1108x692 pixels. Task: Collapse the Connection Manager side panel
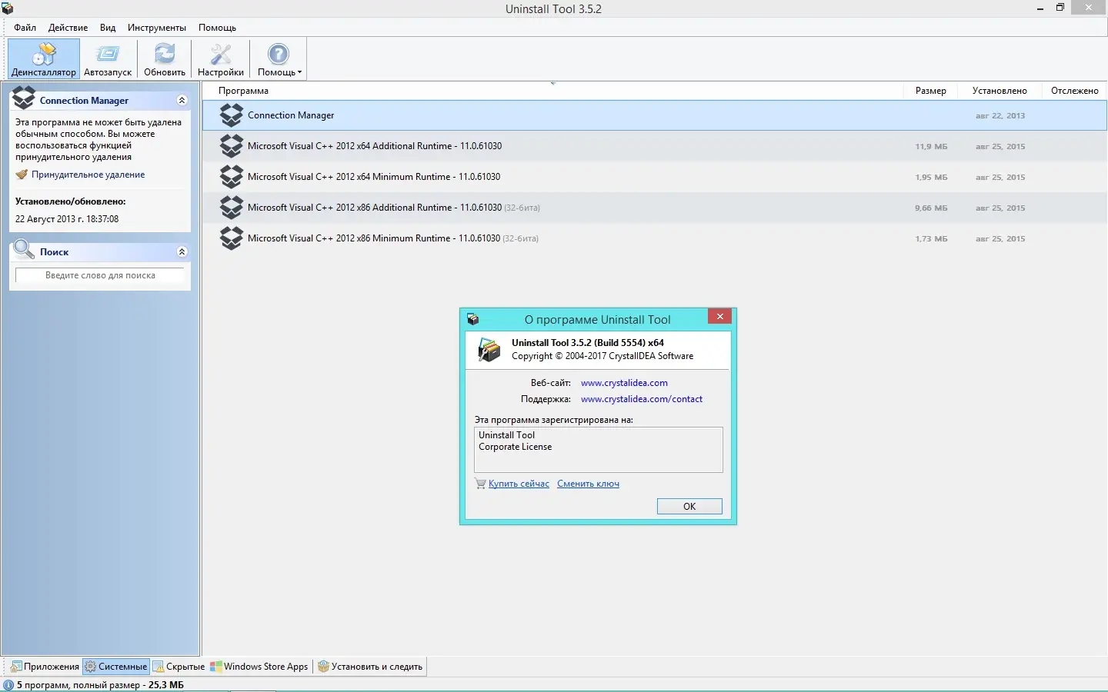[182, 101]
